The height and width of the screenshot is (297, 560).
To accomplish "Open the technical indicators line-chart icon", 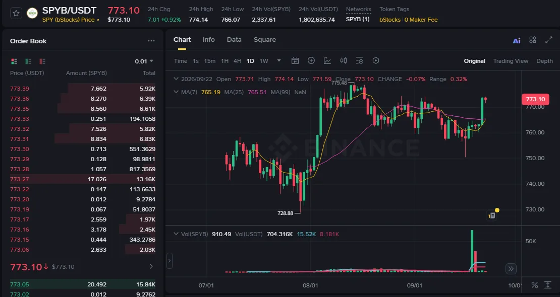I will click(327, 60).
